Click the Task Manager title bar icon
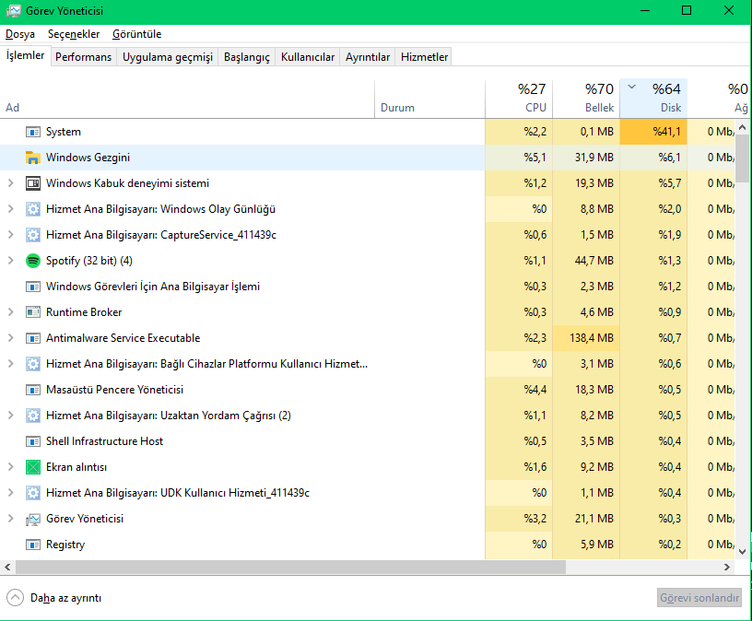The height and width of the screenshot is (621, 752). pyautogui.click(x=14, y=11)
